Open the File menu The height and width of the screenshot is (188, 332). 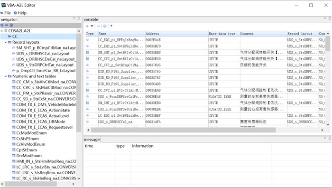coord(6,13)
